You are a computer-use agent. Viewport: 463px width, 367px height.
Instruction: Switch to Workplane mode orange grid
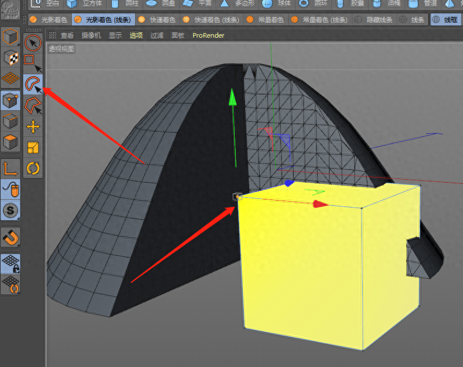10,78
